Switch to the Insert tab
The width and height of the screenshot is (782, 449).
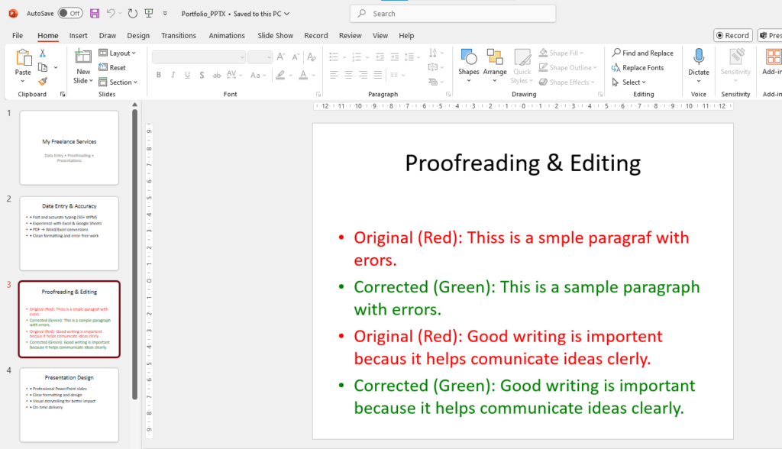point(79,35)
